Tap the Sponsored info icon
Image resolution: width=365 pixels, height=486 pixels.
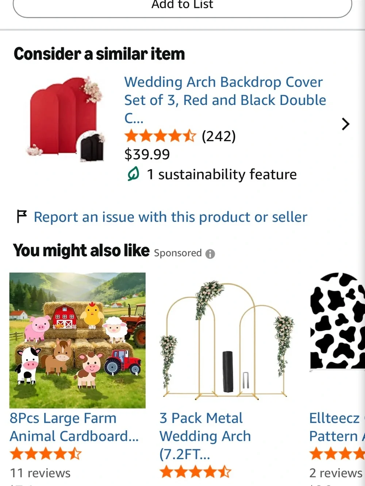pos(210,254)
